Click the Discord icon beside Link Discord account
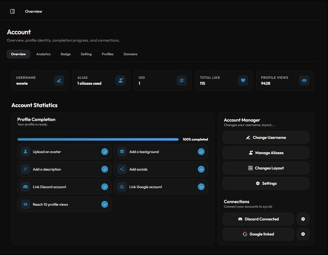 pos(25,187)
